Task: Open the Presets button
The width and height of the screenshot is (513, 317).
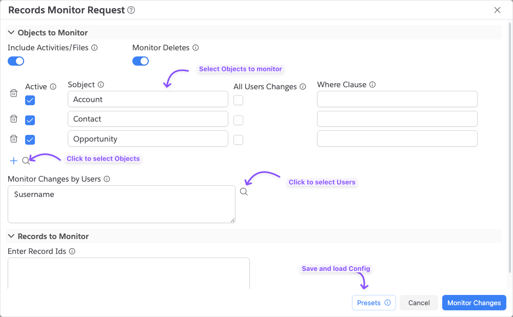Action: (x=373, y=303)
